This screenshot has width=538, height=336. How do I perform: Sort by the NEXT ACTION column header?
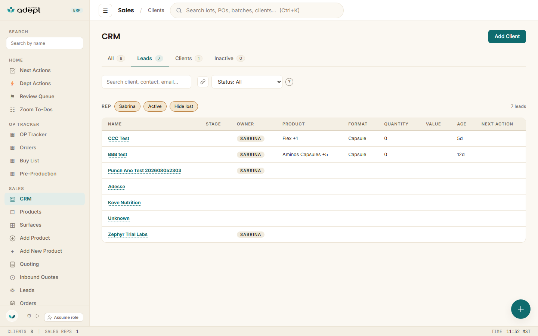(x=497, y=124)
